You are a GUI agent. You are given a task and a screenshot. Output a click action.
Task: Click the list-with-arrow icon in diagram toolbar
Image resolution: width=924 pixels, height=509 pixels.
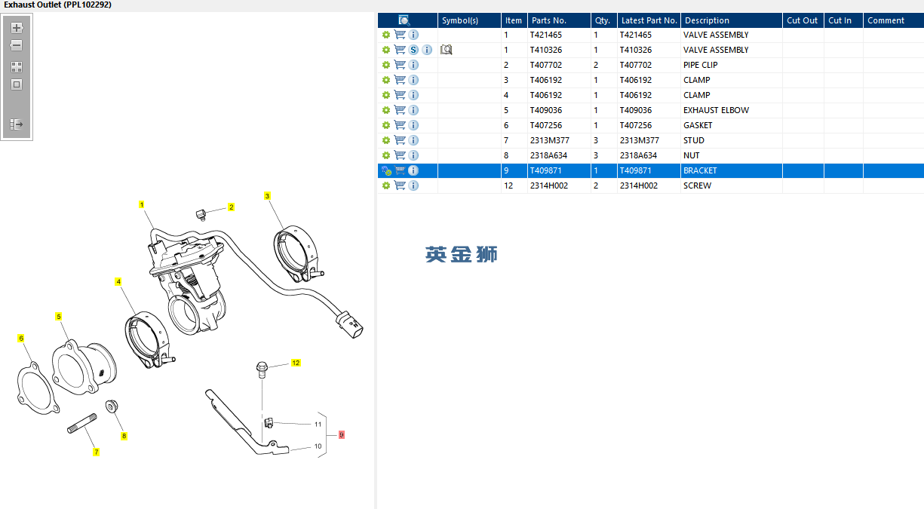pos(17,124)
